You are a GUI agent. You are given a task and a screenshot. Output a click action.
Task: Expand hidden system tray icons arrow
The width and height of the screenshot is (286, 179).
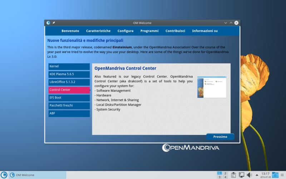(x=256, y=175)
